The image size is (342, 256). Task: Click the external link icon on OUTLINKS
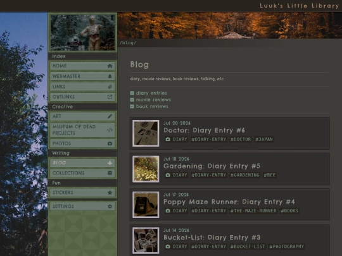tap(110, 97)
